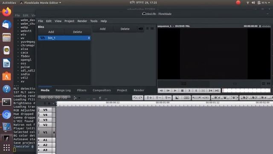Click the splice out toolbar button

pos(216,98)
